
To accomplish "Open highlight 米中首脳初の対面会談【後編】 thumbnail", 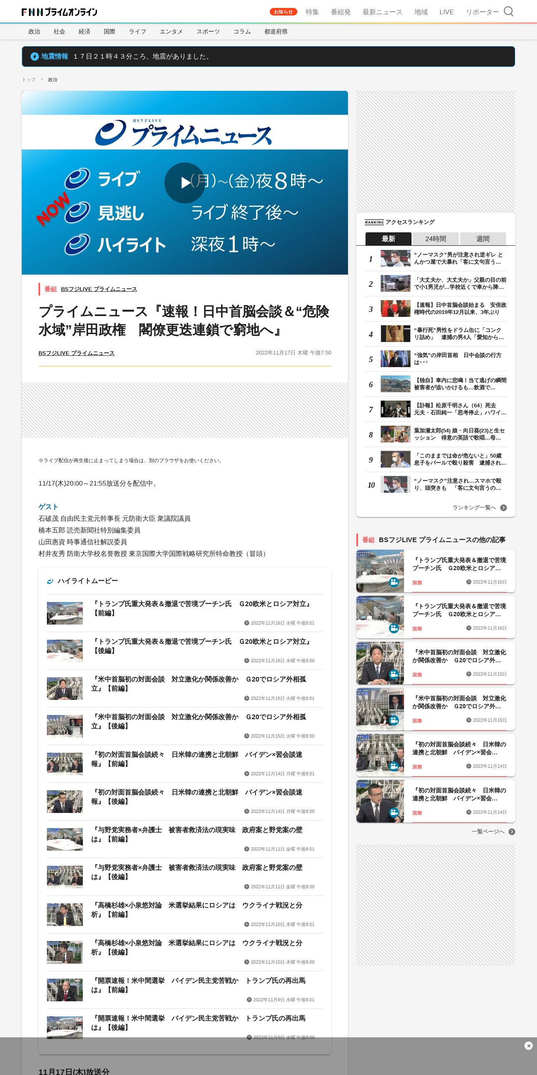I will point(65,726).
